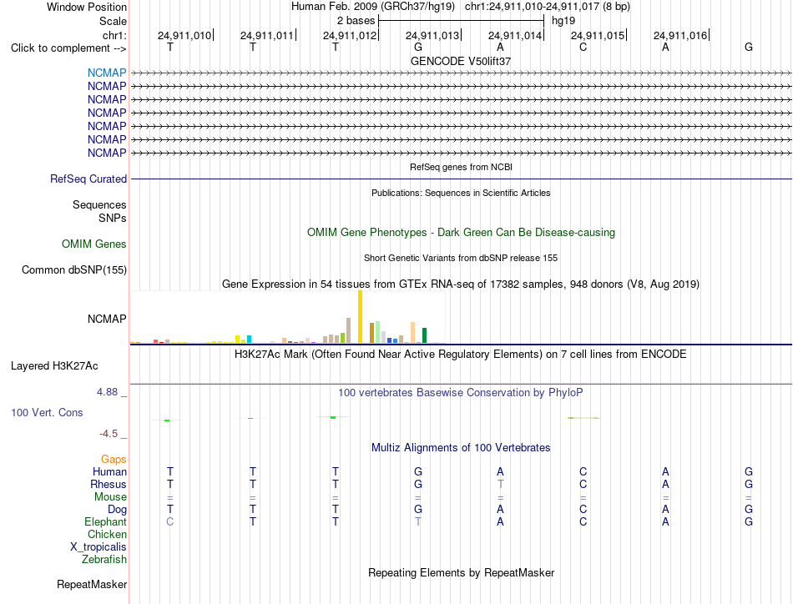Open the GTEx Gene Expression in 54 tissues title

pos(461,284)
